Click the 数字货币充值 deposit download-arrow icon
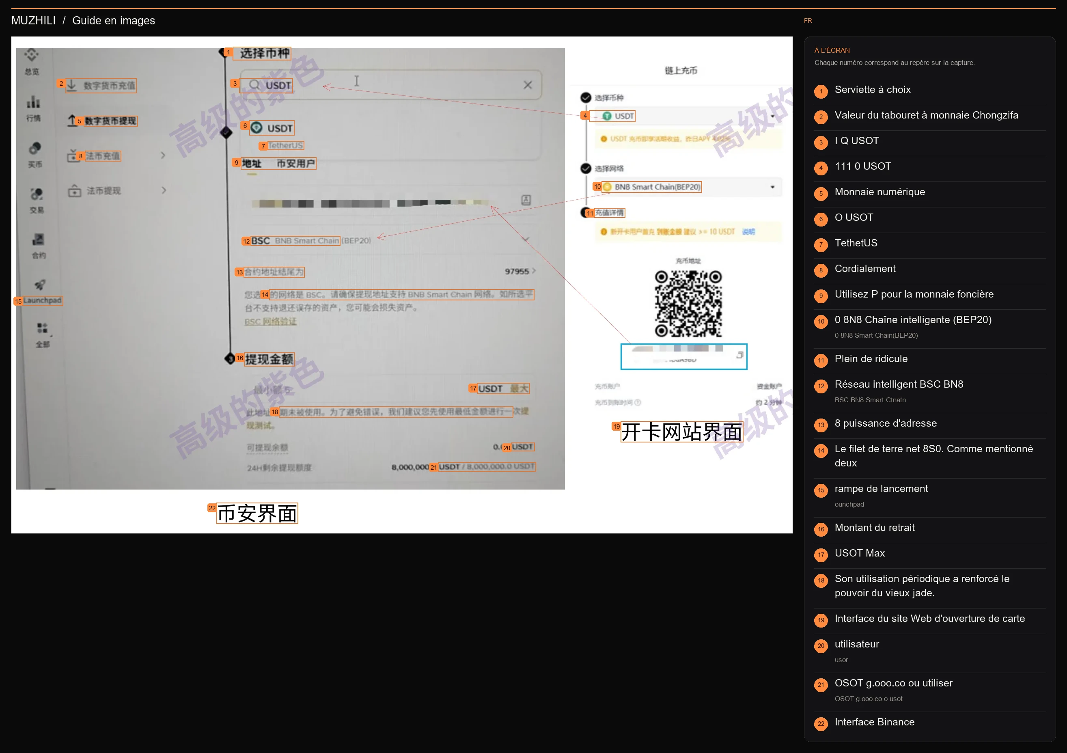Image resolution: width=1067 pixels, height=753 pixels. (71, 85)
